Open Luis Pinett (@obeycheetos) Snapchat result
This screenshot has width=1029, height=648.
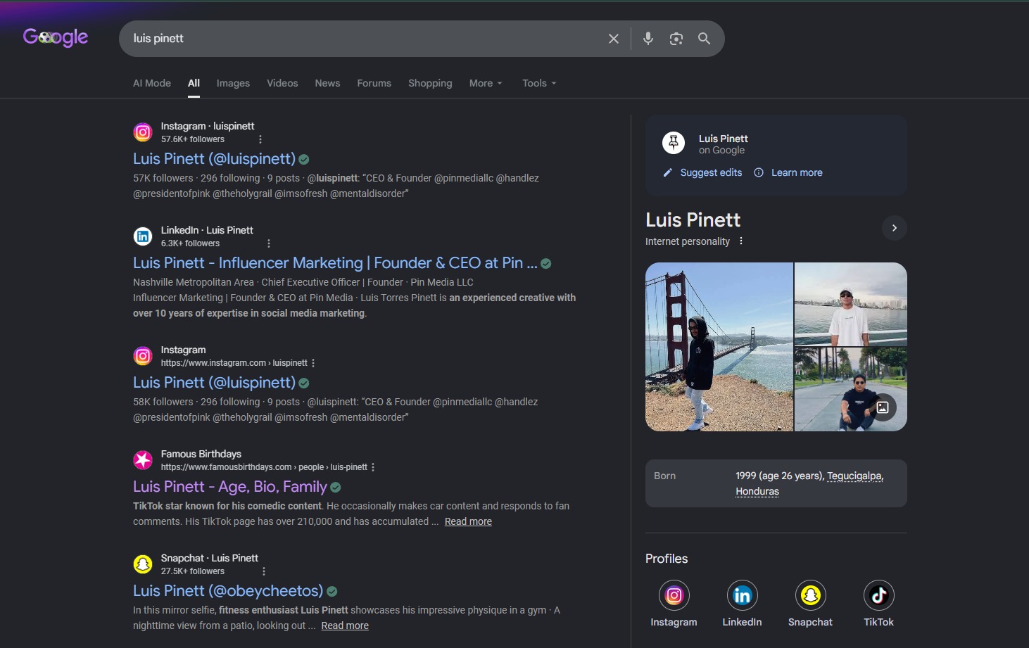228,591
